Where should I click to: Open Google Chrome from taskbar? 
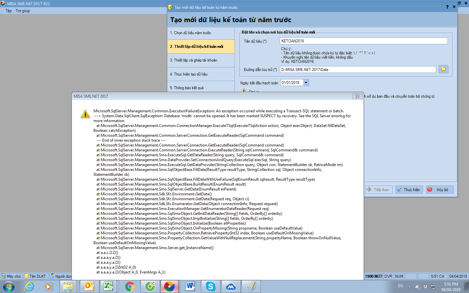130,287
